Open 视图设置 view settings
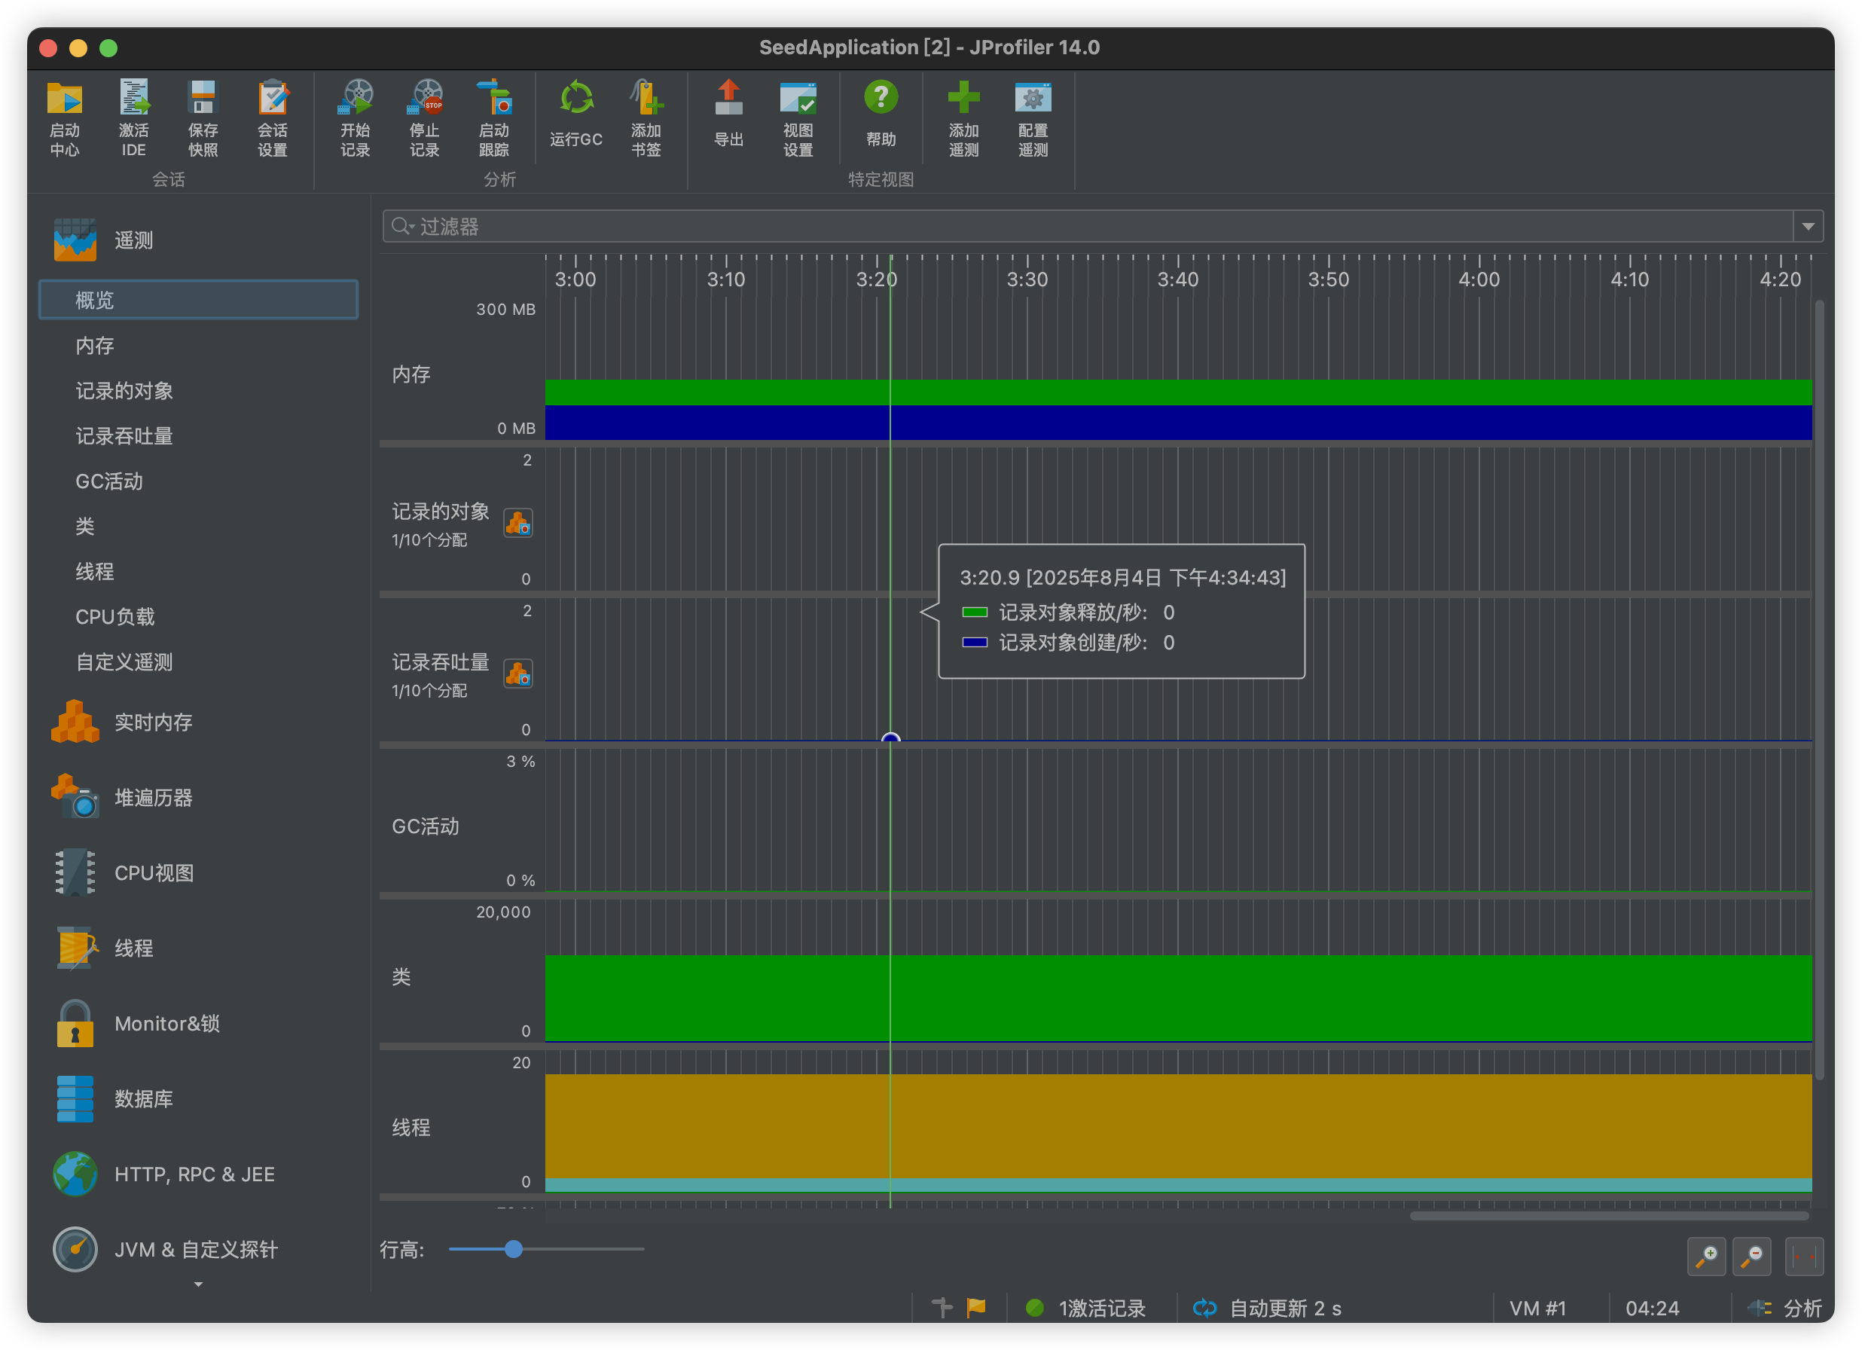The height and width of the screenshot is (1350, 1862). tap(798, 118)
